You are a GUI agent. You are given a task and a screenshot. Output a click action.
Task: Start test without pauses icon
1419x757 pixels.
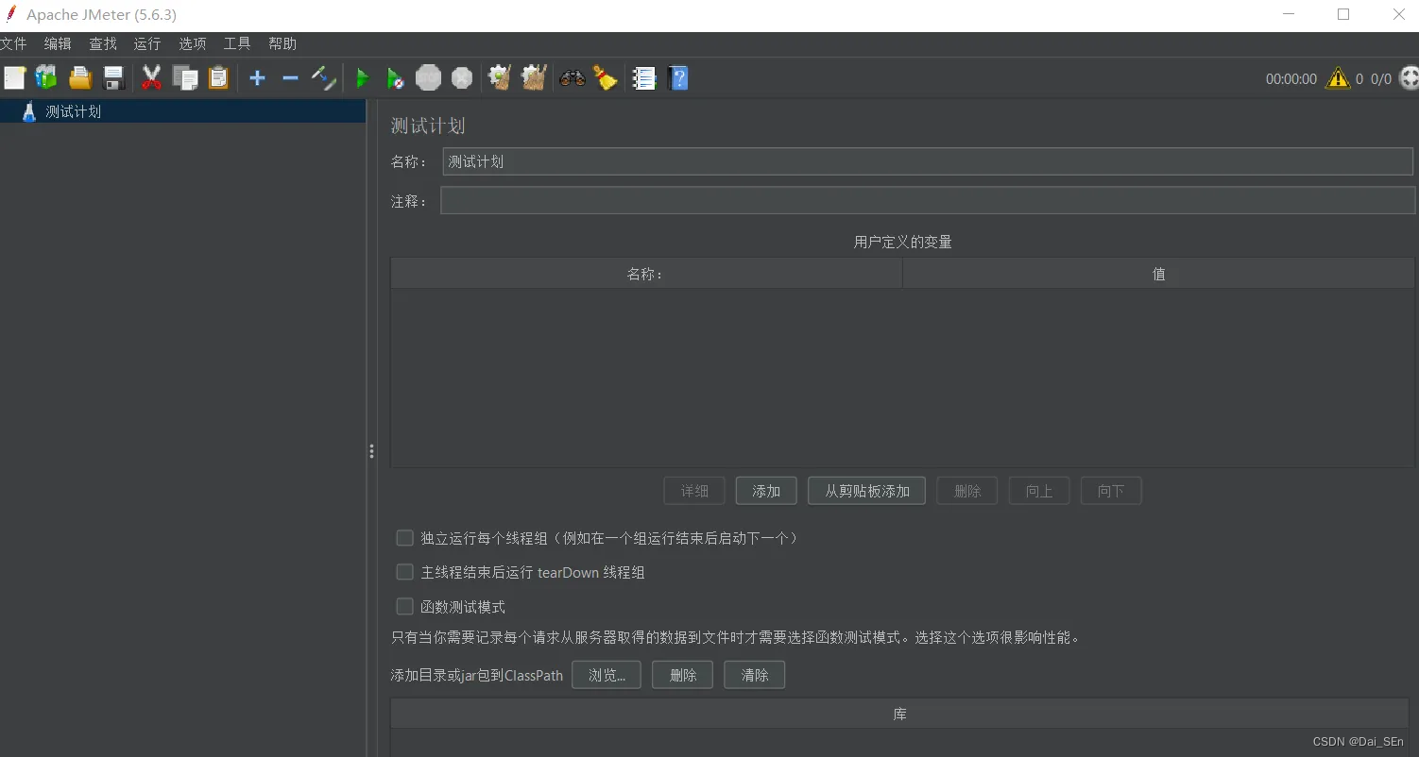(x=396, y=78)
